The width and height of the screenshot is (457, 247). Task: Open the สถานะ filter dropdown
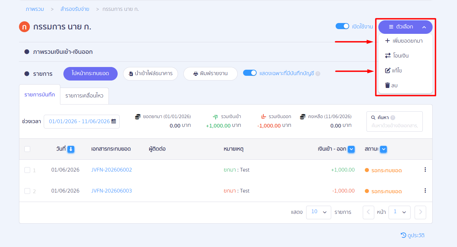[384, 149]
